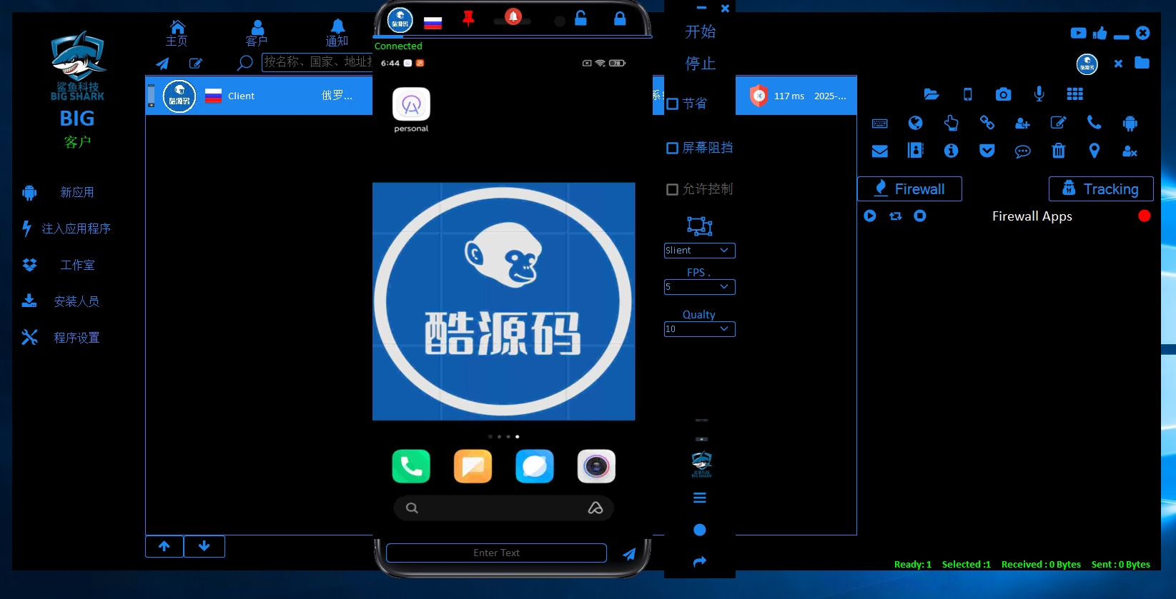Enable the 屏幕阻挡 screen block checkbox
This screenshot has height=599, width=1176.
(672, 148)
